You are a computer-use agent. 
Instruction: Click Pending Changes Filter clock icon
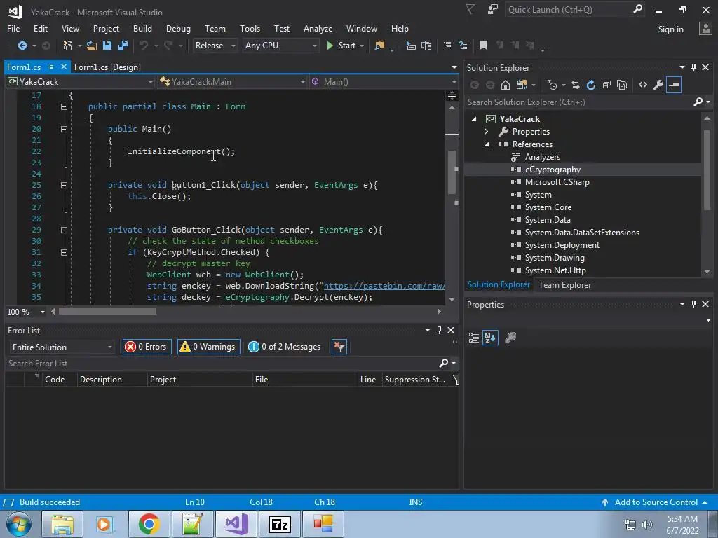(x=553, y=85)
